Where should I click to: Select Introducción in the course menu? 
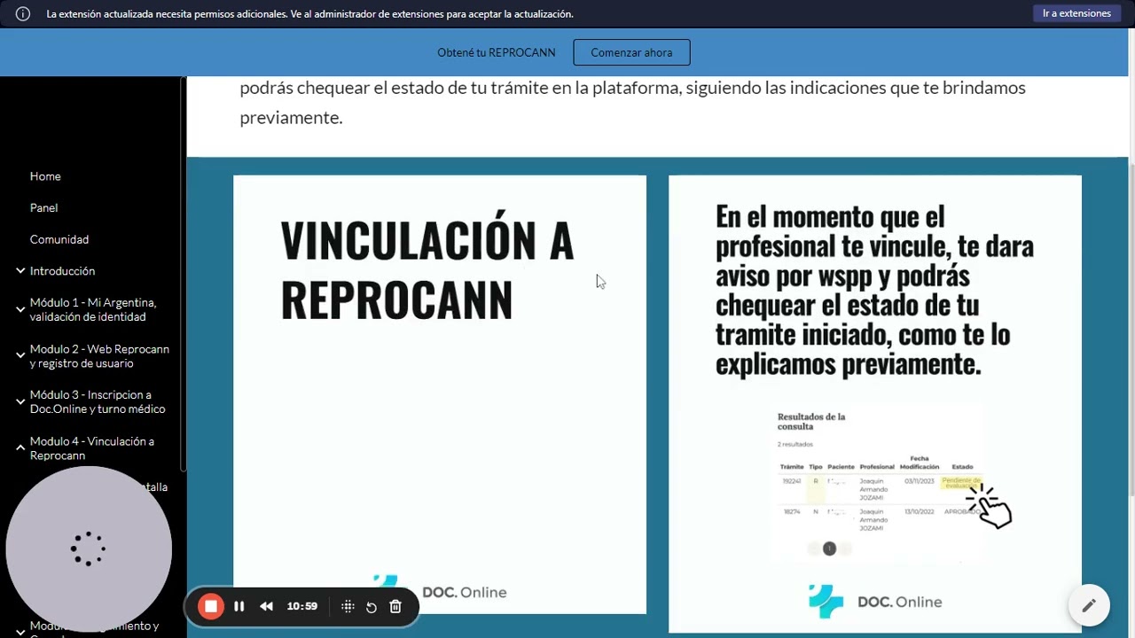point(62,271)
